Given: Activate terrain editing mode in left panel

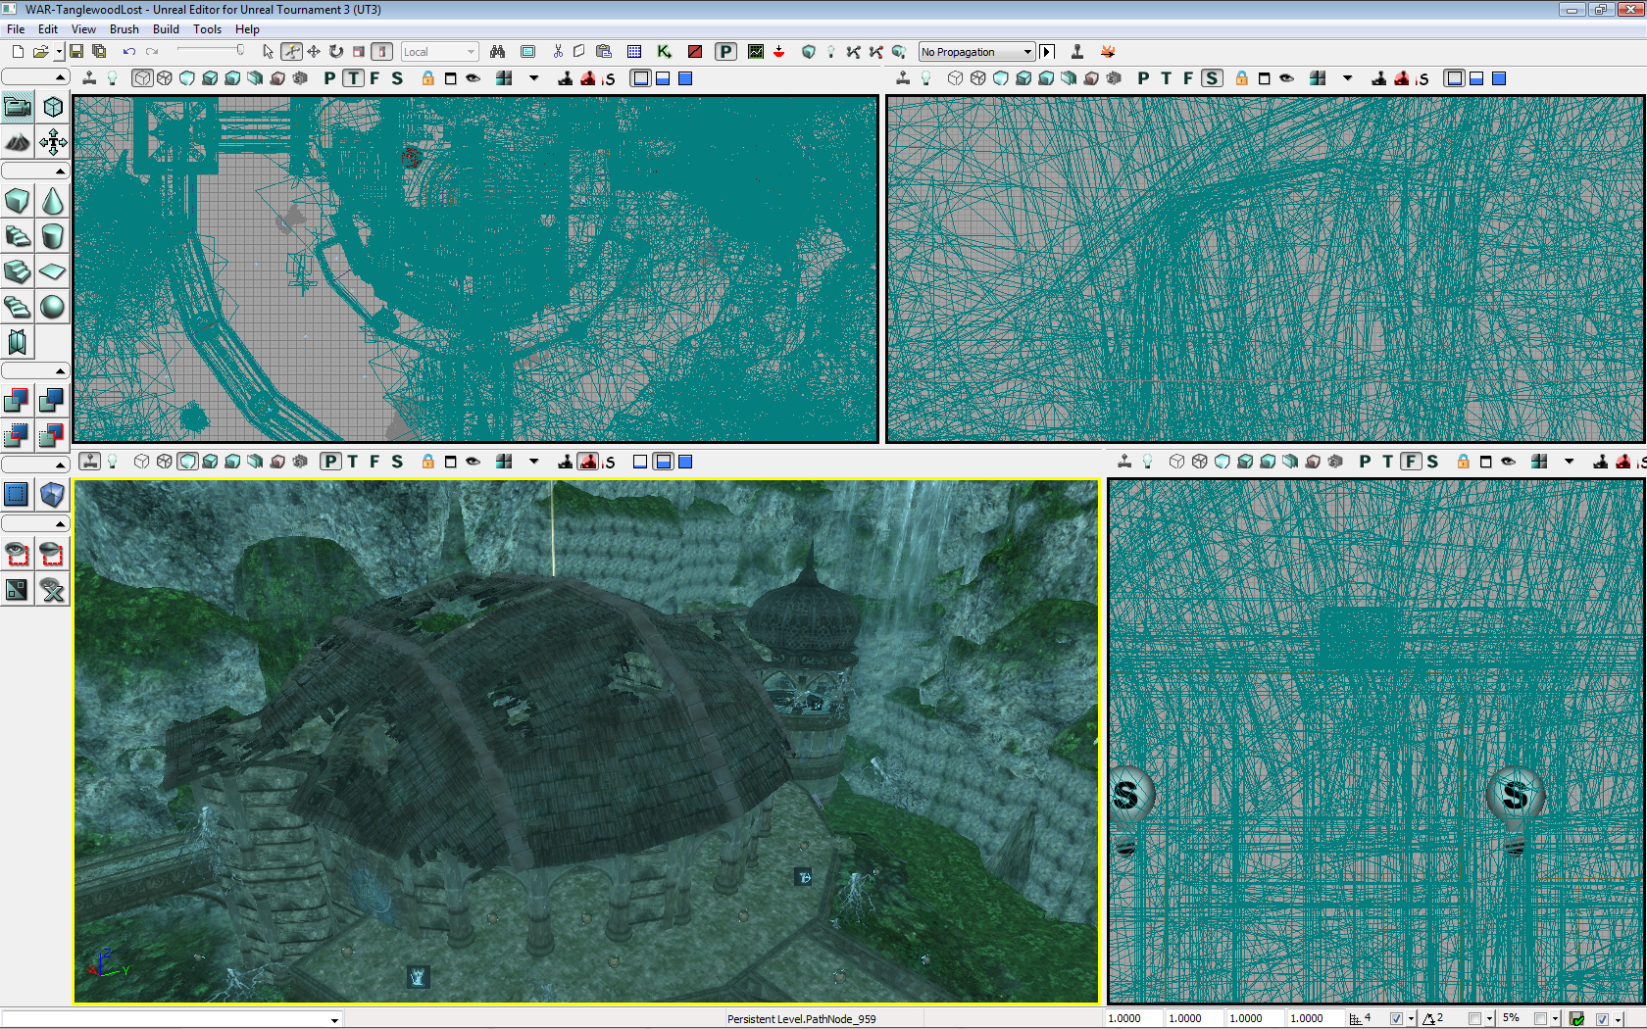Looking at the screenshot, I should tap(18, 143).
